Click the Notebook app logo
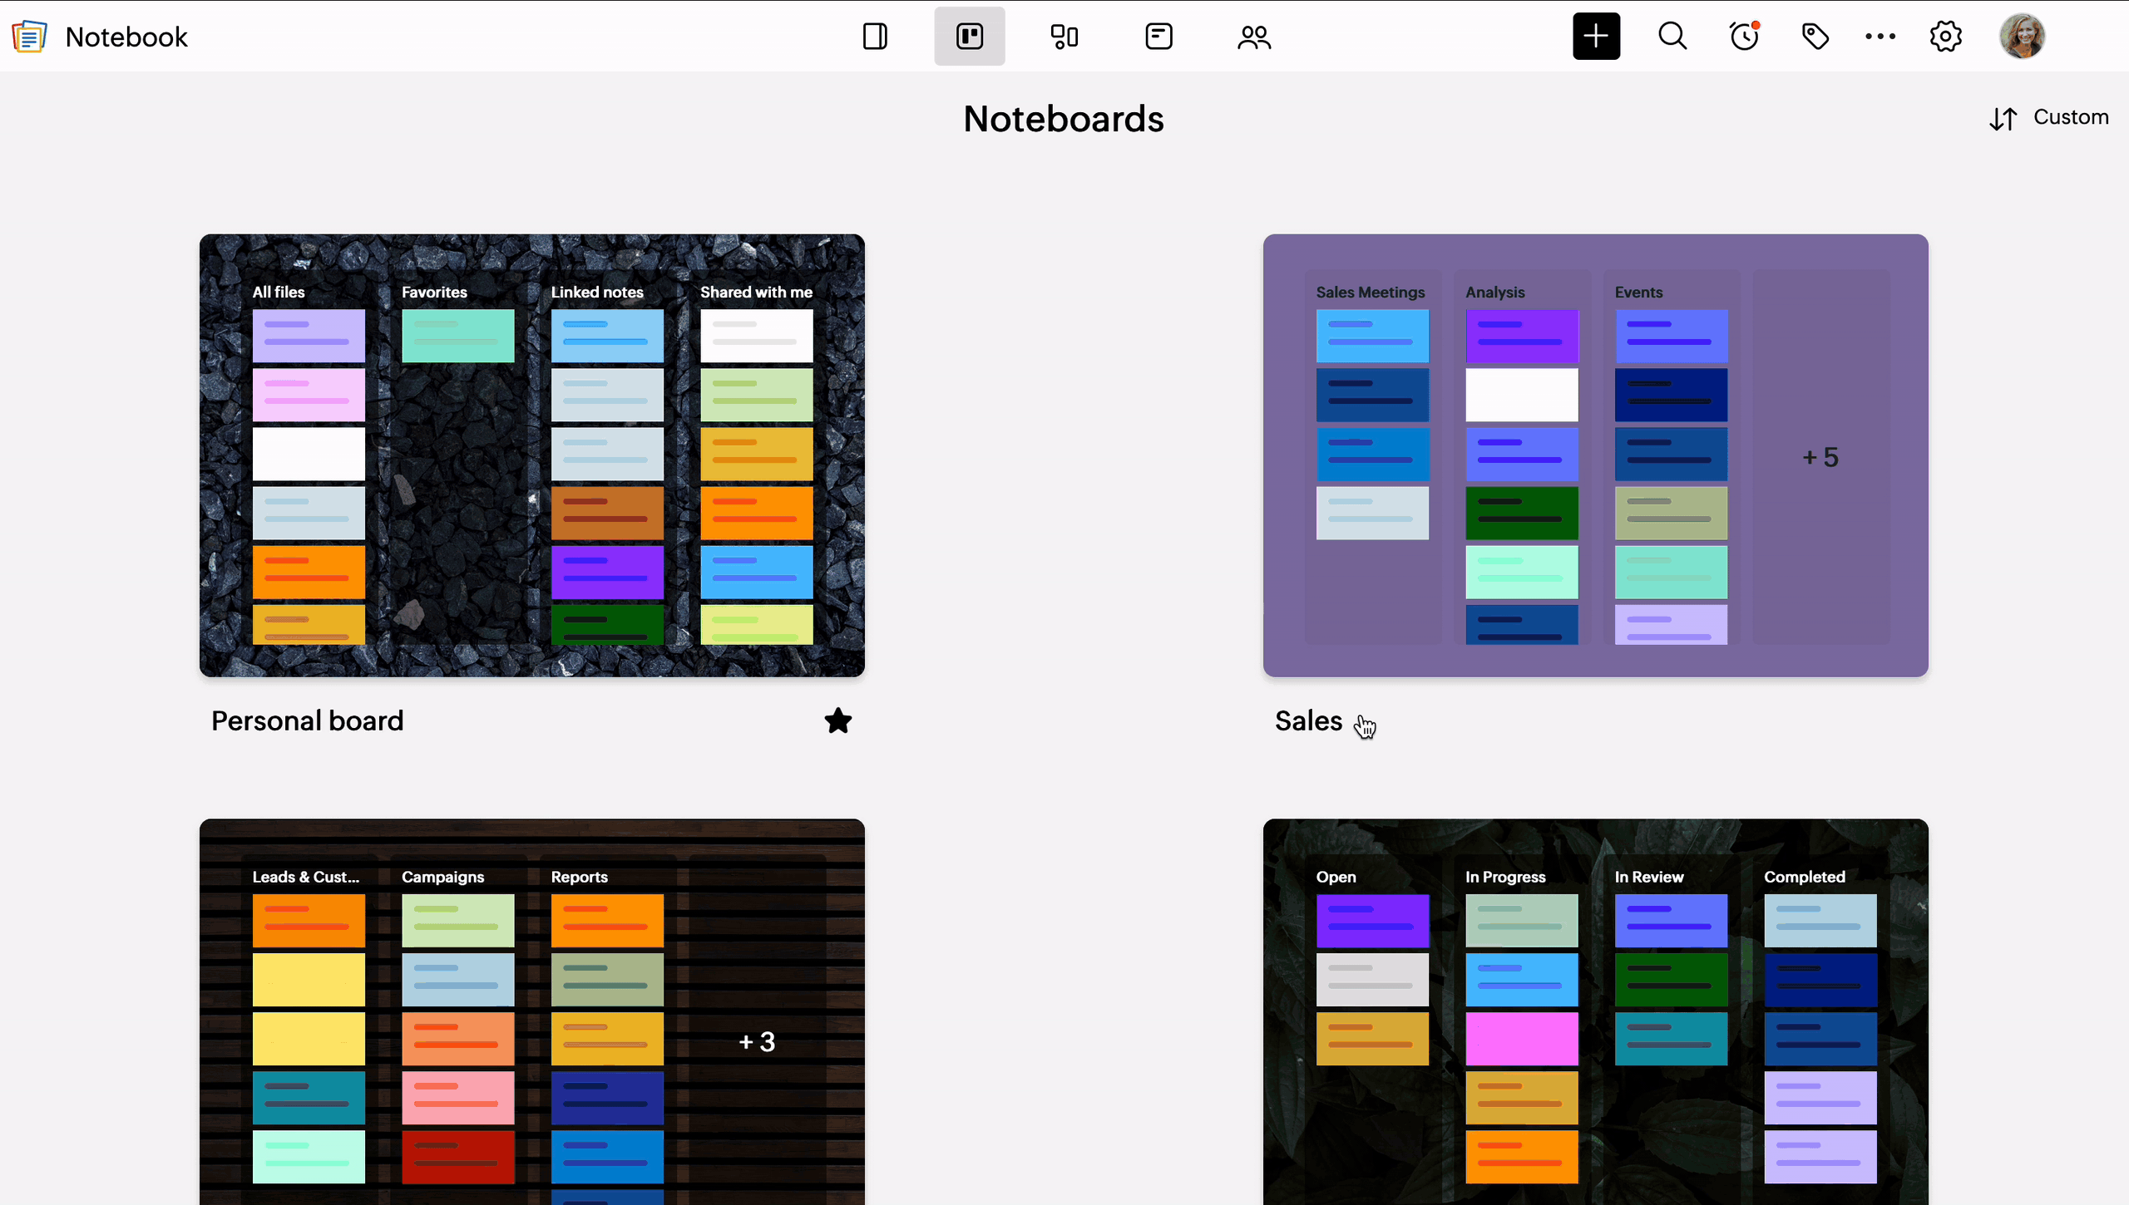Screen dimensions: 2129x1205 pyautogui.click(x=29, y=37)
